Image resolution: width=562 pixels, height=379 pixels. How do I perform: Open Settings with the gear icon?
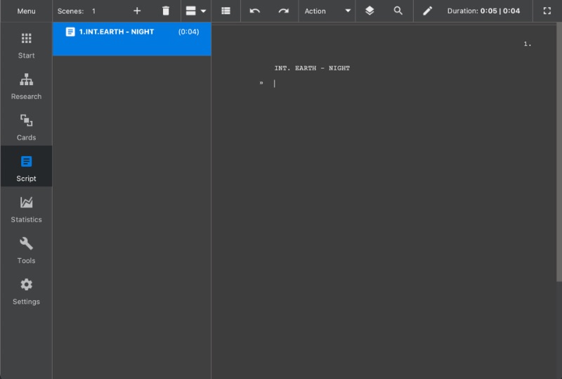26,292
